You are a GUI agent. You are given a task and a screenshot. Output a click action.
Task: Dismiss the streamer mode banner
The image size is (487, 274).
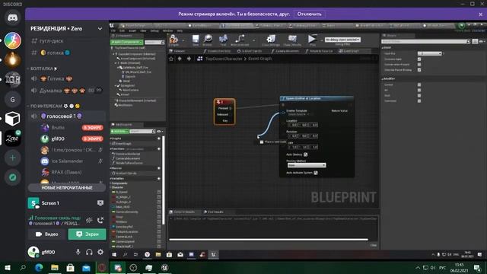tap(480, 14)
